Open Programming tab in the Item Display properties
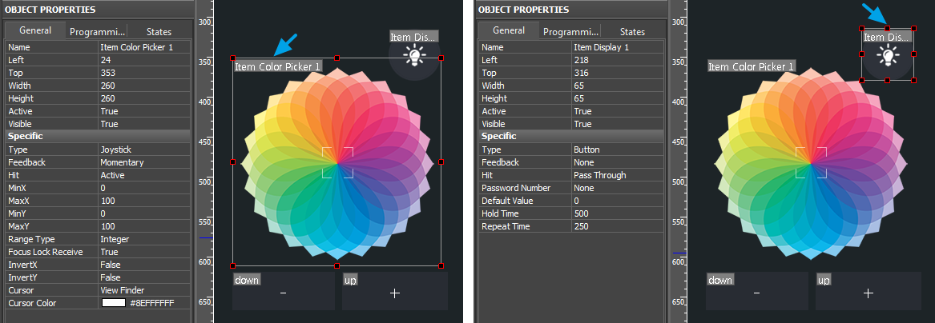 (x=570, y=32)
